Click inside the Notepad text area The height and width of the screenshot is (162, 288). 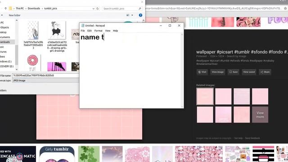click(x=130, y=70)
